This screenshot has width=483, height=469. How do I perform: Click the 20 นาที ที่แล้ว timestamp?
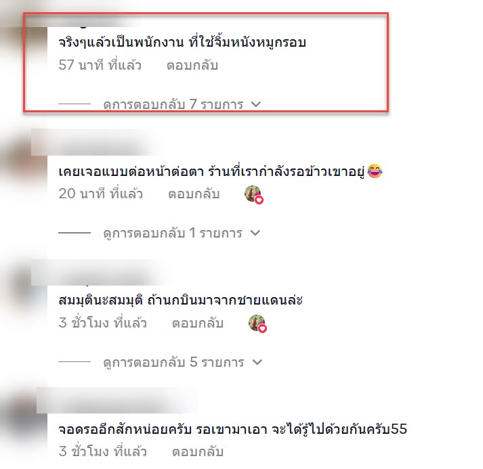click(101, 194)
